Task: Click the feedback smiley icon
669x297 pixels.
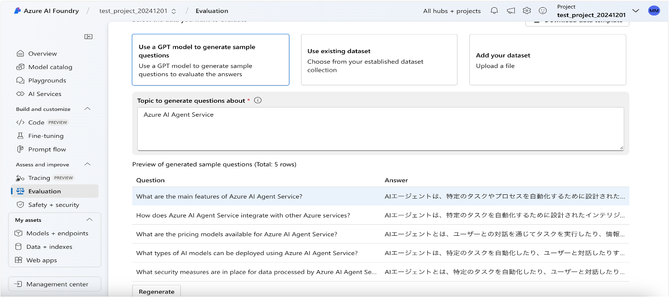Action: 543,11
